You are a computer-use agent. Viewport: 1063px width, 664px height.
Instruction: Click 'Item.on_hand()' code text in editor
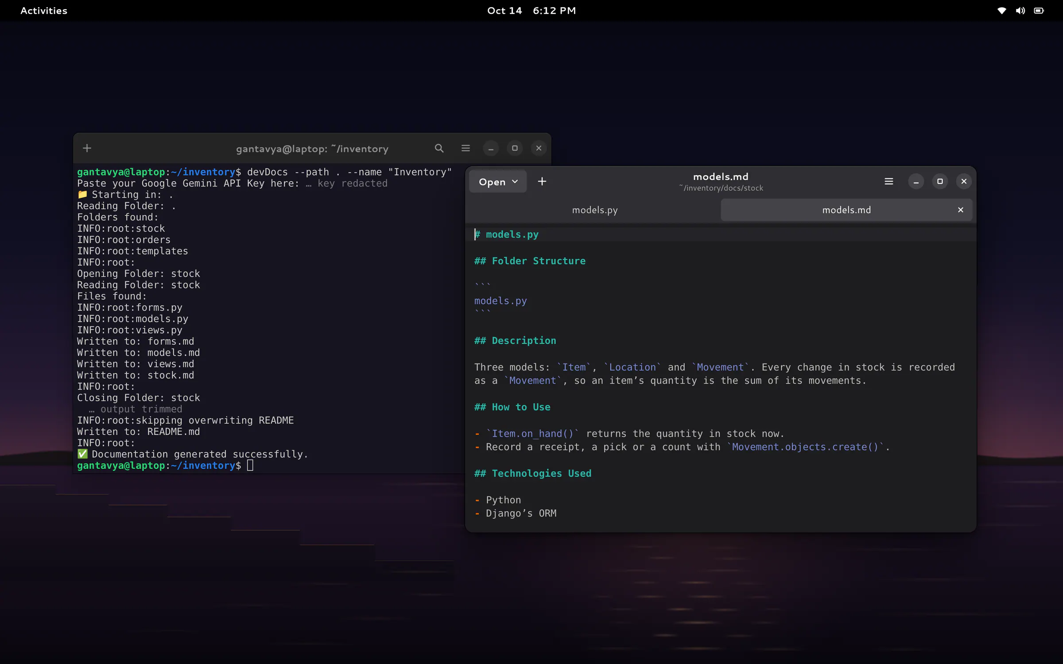coord(533,434)
